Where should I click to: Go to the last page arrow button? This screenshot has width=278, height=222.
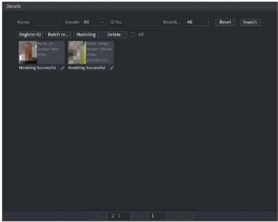click(144, 216)
